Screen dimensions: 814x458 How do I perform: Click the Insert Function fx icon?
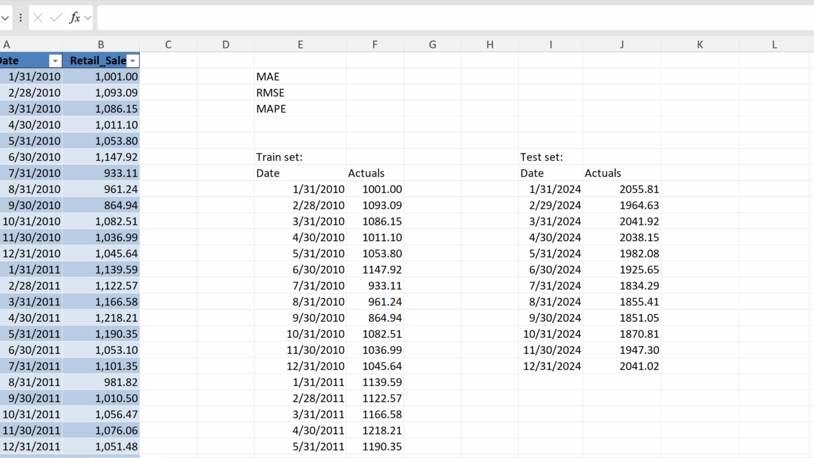pyautogui.click(x=74, y=18)
